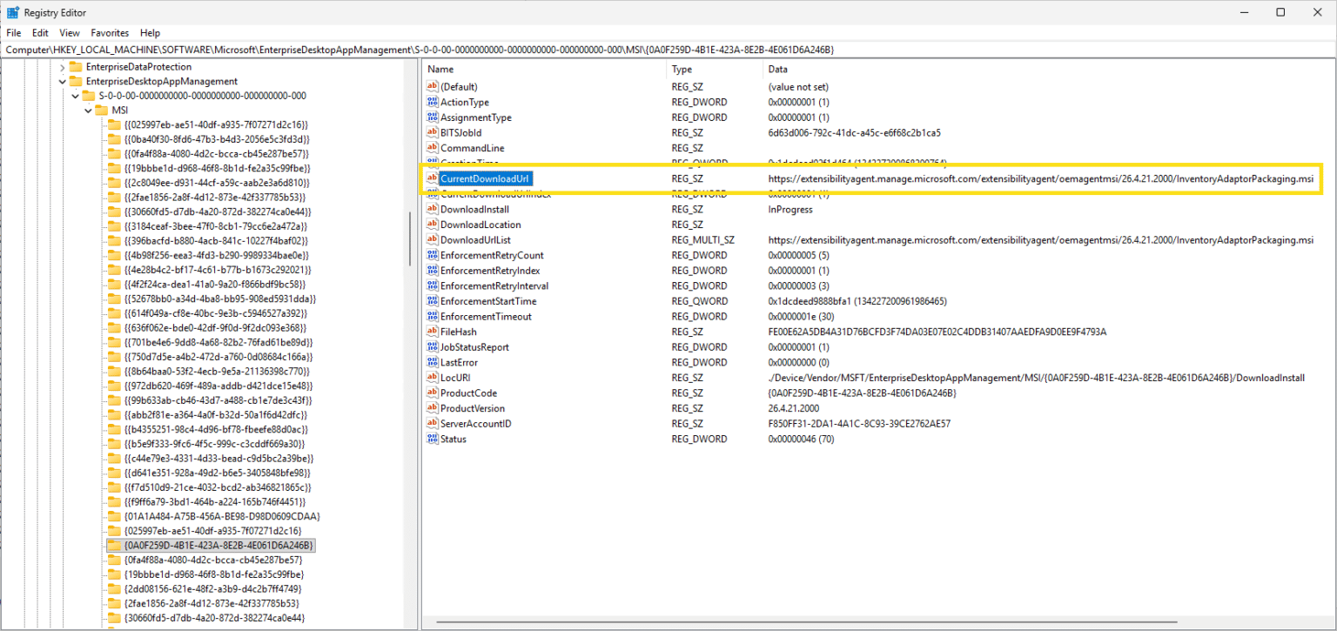Click folder icon of {{3184ceaf-3bee-47f0-8cb1-79cc6e2a472a}}
Image resolution: width=1337 pixels, height=631 pixels.
tap(114, 226)
